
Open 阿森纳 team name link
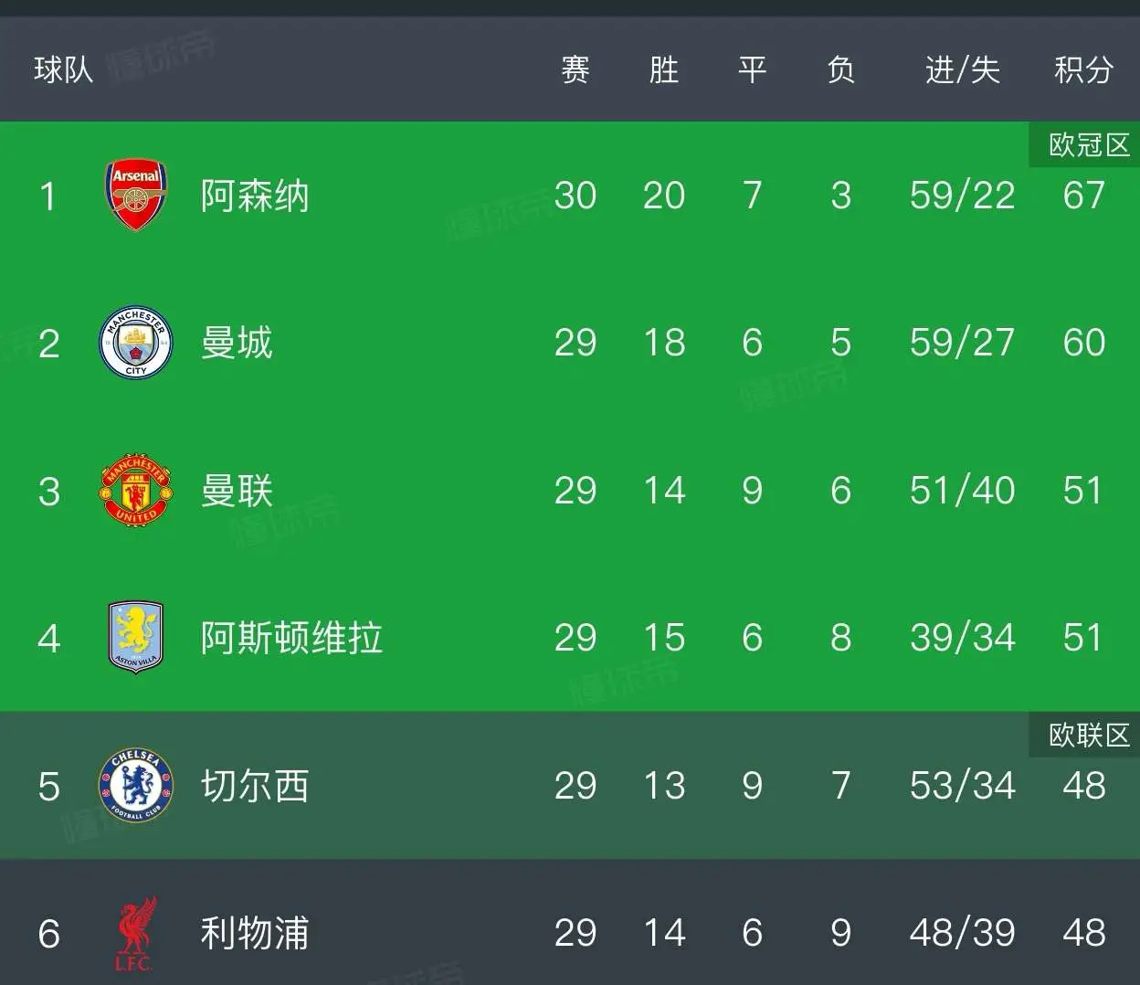(255, 196)
